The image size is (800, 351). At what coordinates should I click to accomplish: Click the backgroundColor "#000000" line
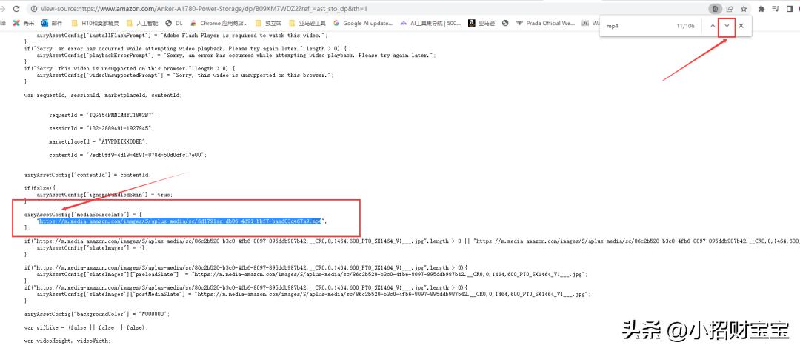tap(97, 314)
